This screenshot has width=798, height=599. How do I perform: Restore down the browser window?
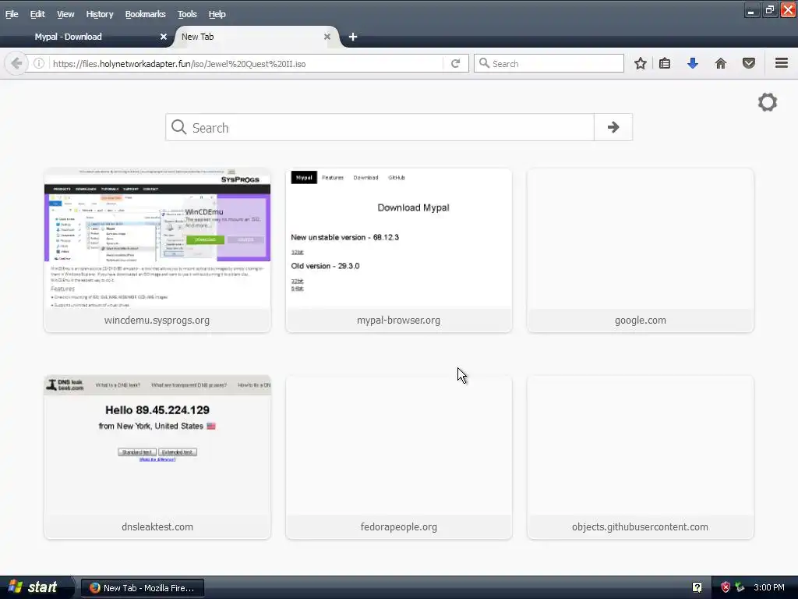tap(769, 9)
